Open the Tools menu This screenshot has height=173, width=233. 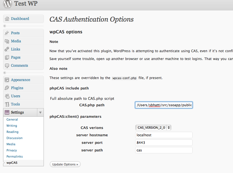click(15, 104)
